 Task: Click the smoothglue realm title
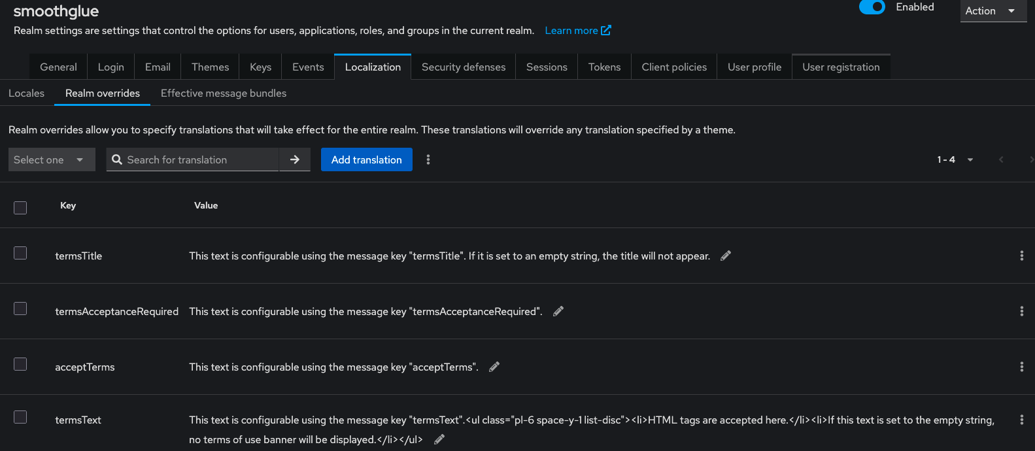tap(56, 11)
